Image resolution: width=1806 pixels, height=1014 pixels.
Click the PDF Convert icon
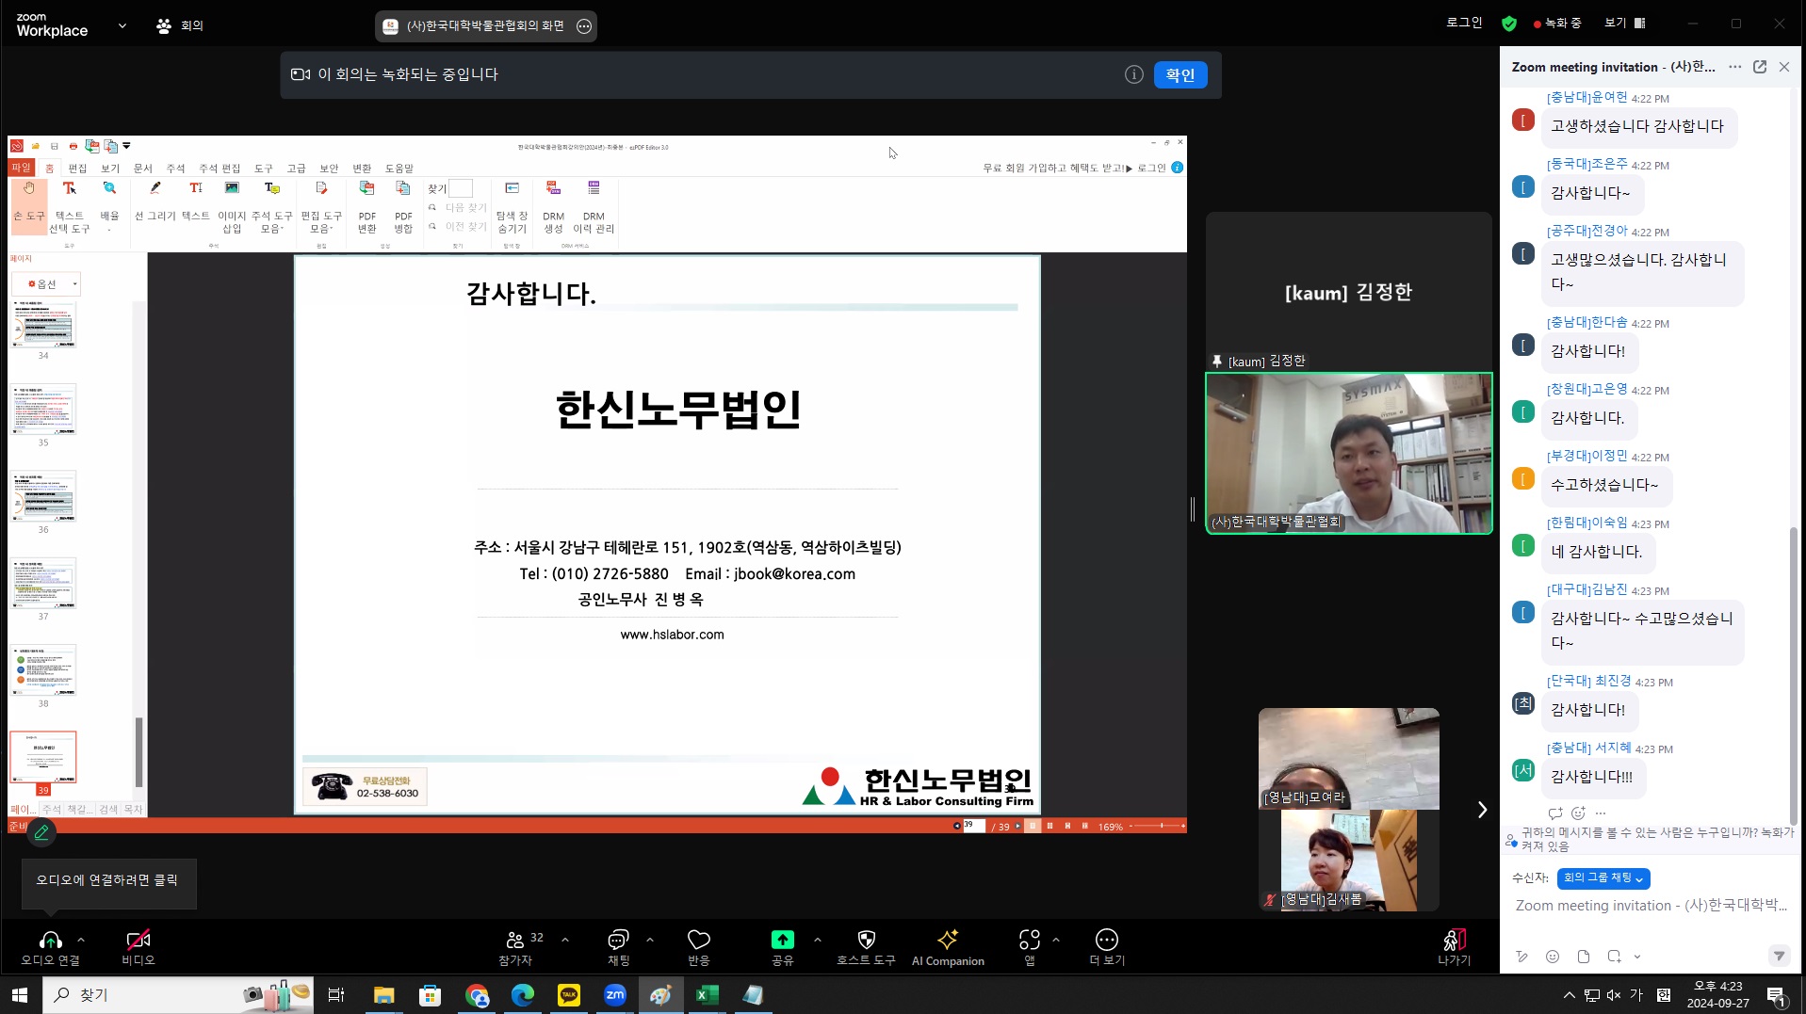pos(367,205)
